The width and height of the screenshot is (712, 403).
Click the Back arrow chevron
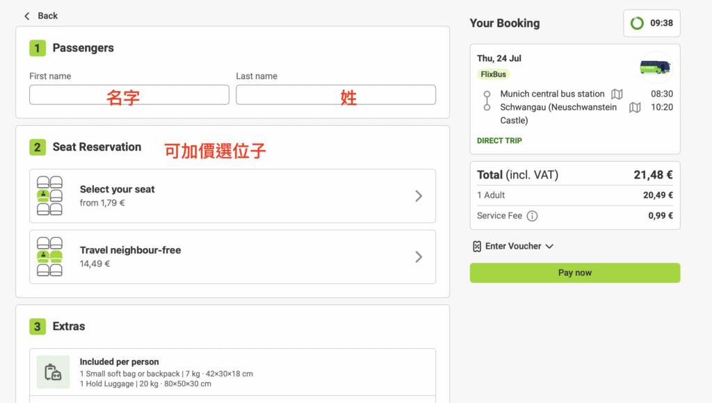pos(27,16)
